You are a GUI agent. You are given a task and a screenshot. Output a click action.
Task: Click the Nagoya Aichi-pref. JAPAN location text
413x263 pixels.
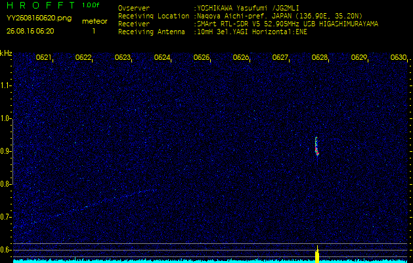point(280,16)
